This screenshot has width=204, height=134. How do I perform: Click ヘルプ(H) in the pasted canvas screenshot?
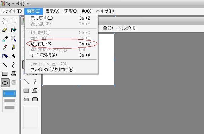pyautogui.click(x=126, y=28)
